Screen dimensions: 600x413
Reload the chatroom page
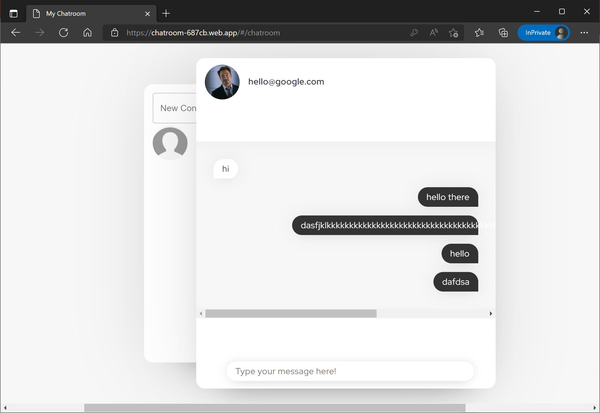(x=64, y=33)
